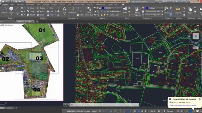Image resolution: width=202 pixels, height=113 pixels.
Task: Toggle lineweight display in status bar
Action: (135, 111)
